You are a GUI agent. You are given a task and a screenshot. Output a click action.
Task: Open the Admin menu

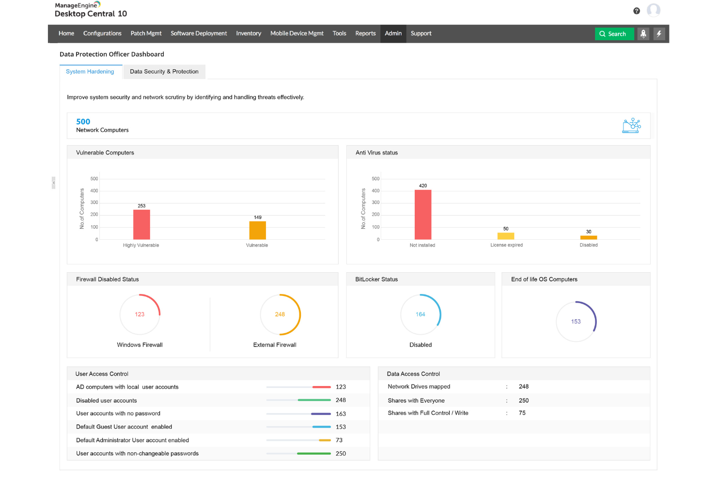393,33
